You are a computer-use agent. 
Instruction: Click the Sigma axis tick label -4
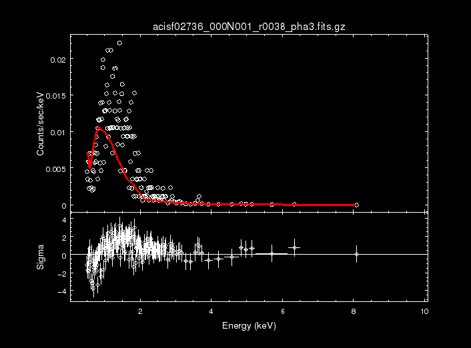point(61,291)
